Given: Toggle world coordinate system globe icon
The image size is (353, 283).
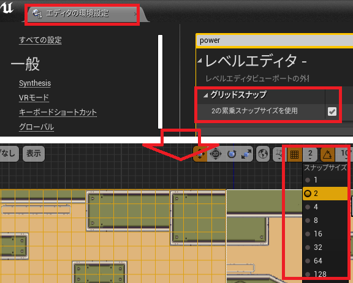Looking at the screenshot, I should 263,154.
